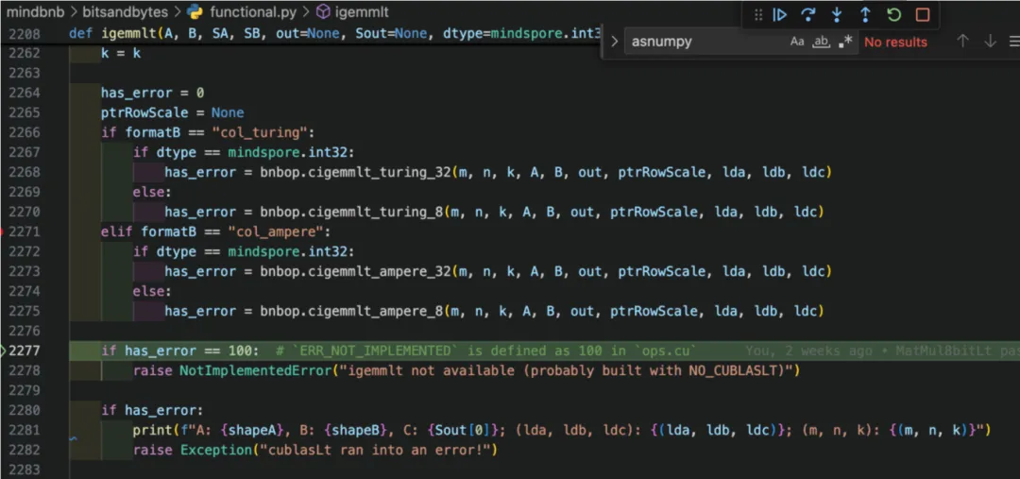The height and width of the screenshot is (479, 1020).
Task: Open the bitsandbytes breadcrumb dropdown
Action: [x=131, y=12]
